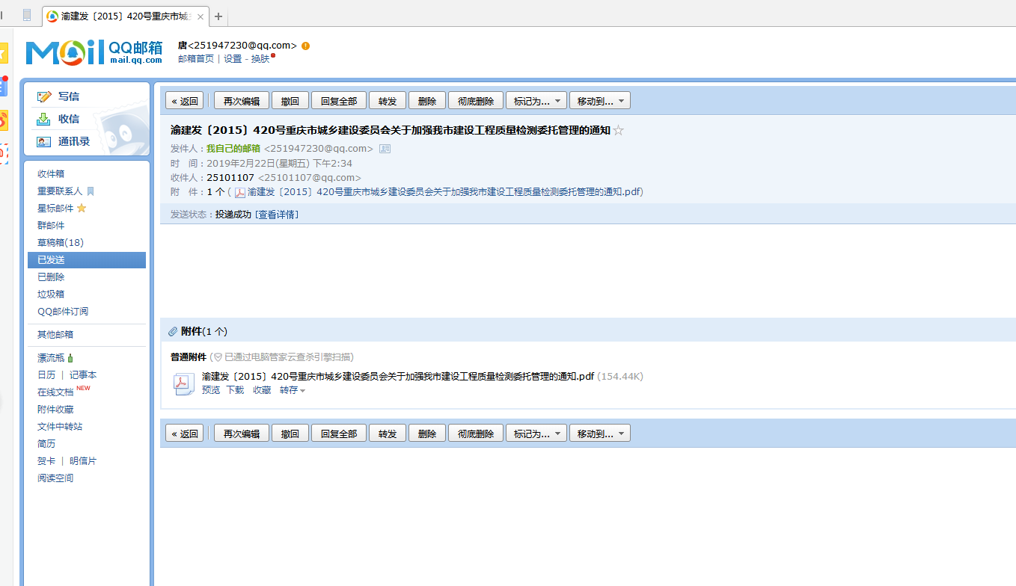Click the contact card icon beside sender address

385,149
